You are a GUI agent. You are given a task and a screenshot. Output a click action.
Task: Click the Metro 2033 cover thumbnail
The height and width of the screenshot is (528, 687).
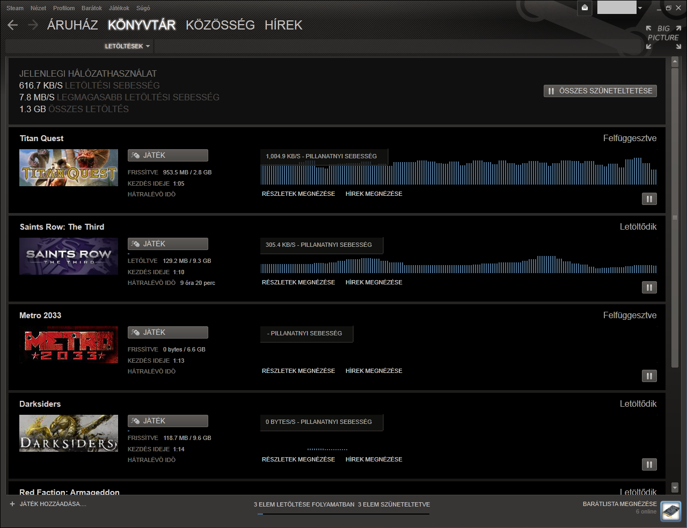click(69, 345)
